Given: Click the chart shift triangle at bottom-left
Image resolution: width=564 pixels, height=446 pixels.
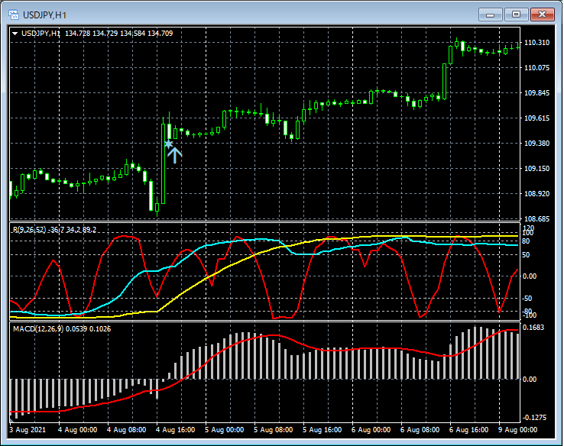Looking at the screenshot, I should 11,419.
